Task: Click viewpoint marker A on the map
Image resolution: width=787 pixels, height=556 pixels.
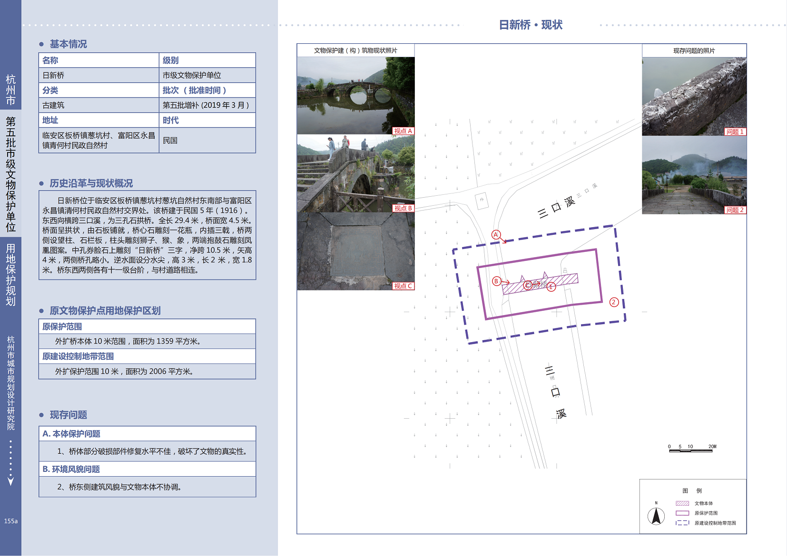Action: (496, 235)
